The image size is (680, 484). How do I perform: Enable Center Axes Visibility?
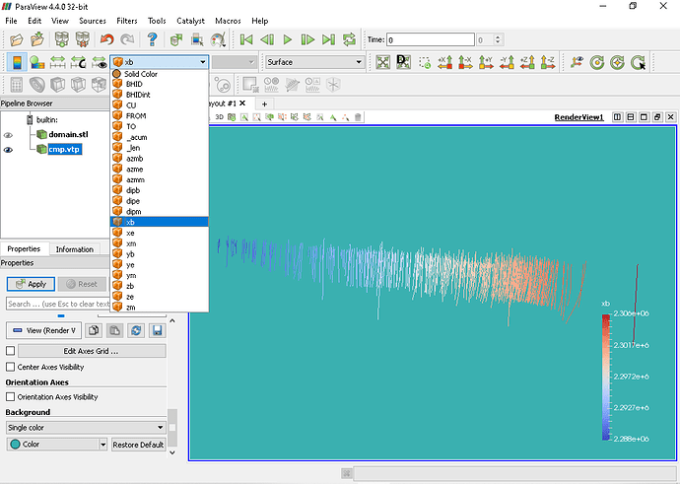[x=11, y=367]
